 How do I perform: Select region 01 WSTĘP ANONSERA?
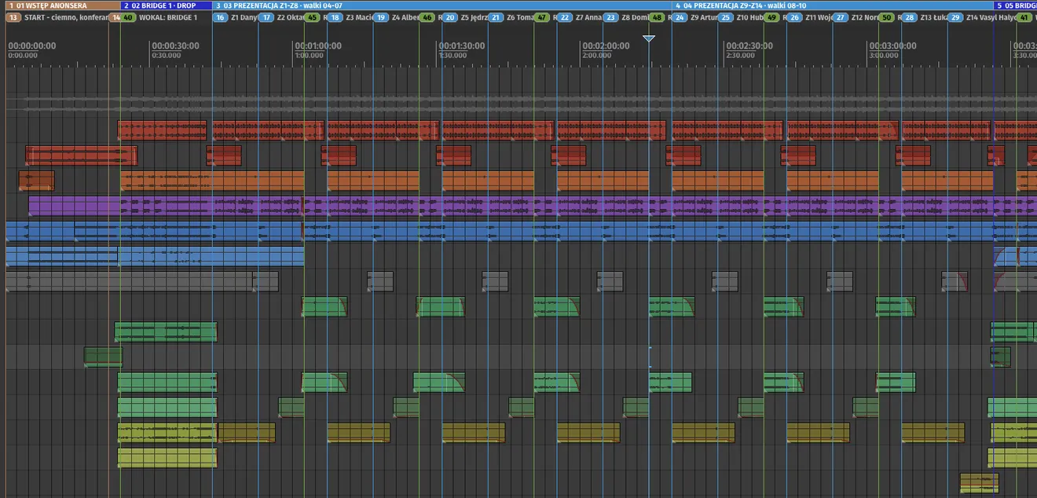pyautogui.click(x=63, y=5)
